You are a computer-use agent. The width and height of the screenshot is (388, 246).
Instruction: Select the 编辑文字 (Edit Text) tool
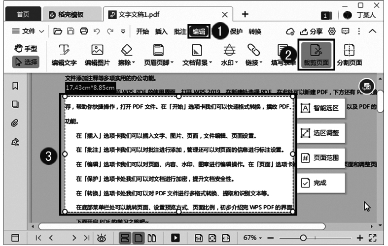pos(64,54)
